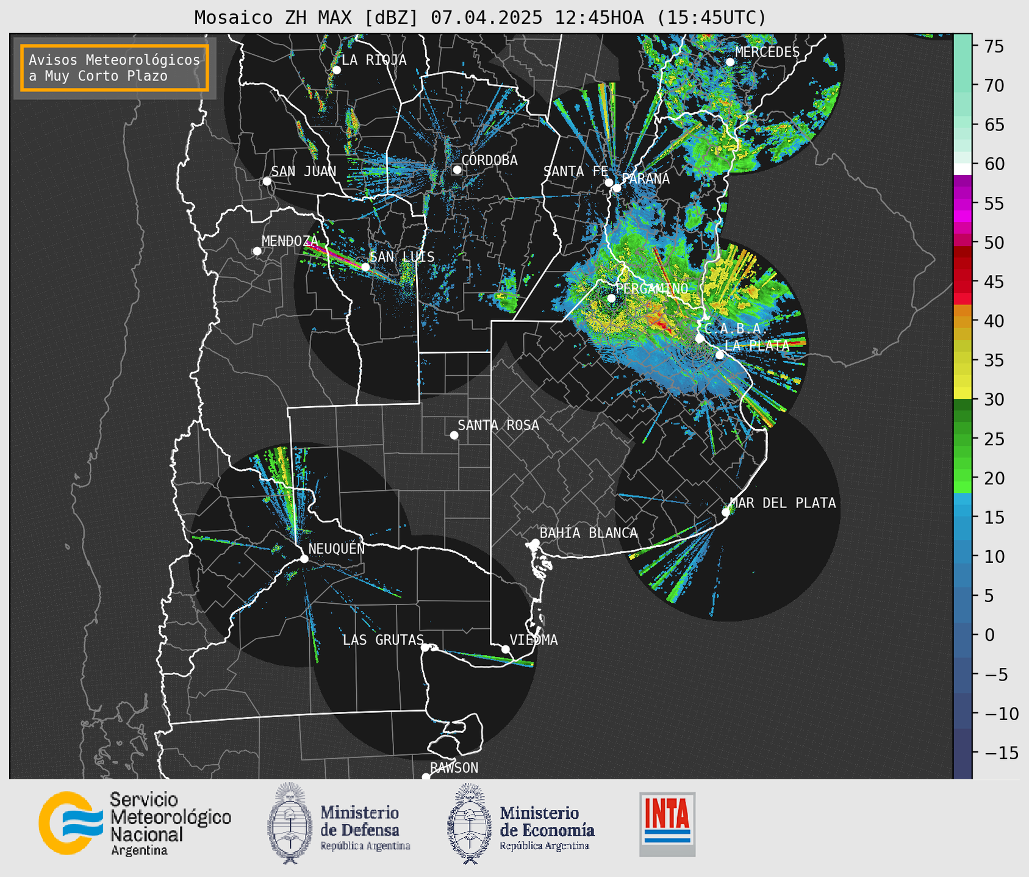1029x877 pixels.
Task: Click the Avisos Meteorológicos a Muy Corto Plazo box
Action: (x=115, y=68)
